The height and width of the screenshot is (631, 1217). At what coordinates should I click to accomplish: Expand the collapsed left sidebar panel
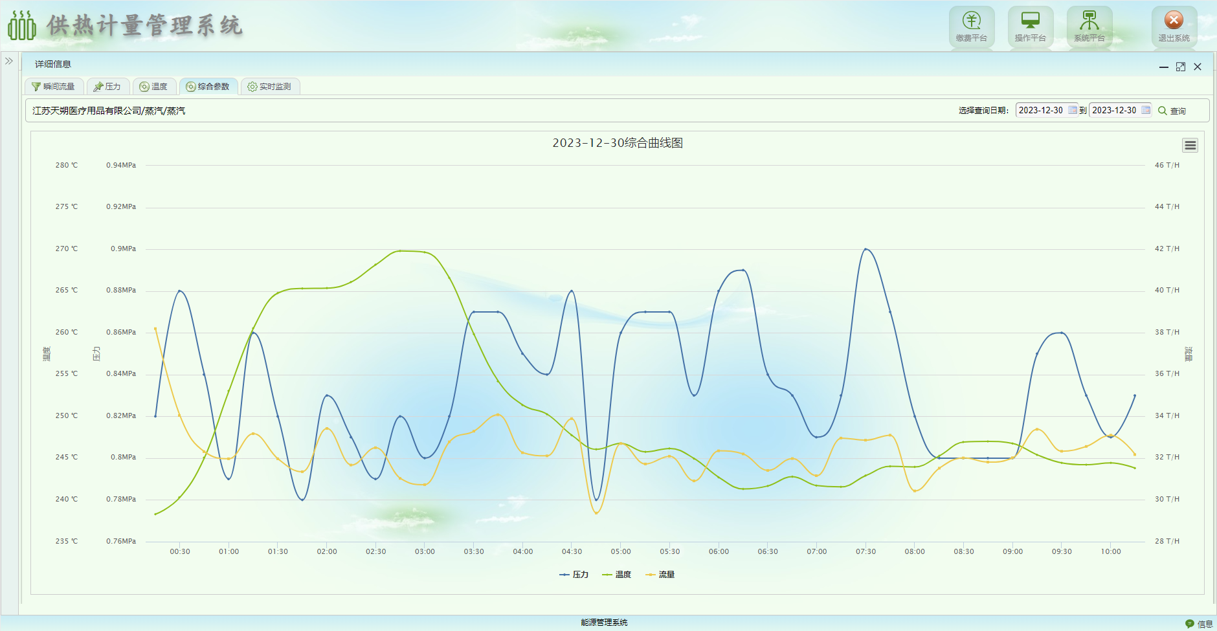pos(9,61)
